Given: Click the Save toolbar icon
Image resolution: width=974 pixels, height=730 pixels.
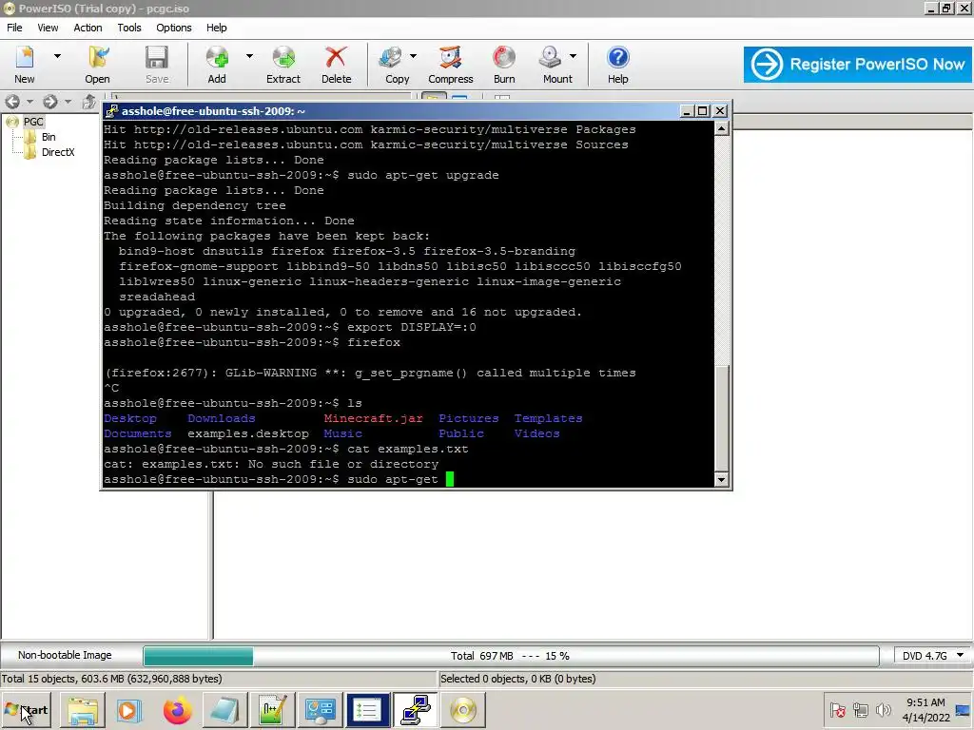Looking at the screenshot, I should pos(157,64).
